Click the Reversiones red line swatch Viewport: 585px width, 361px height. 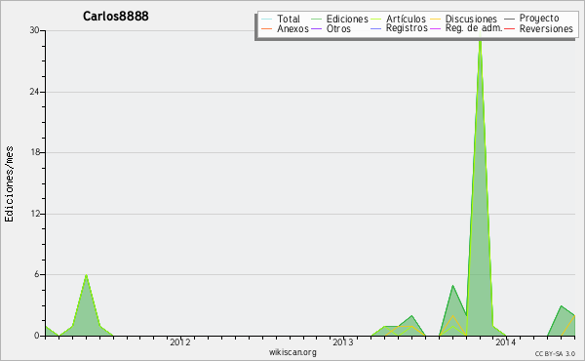509,28
